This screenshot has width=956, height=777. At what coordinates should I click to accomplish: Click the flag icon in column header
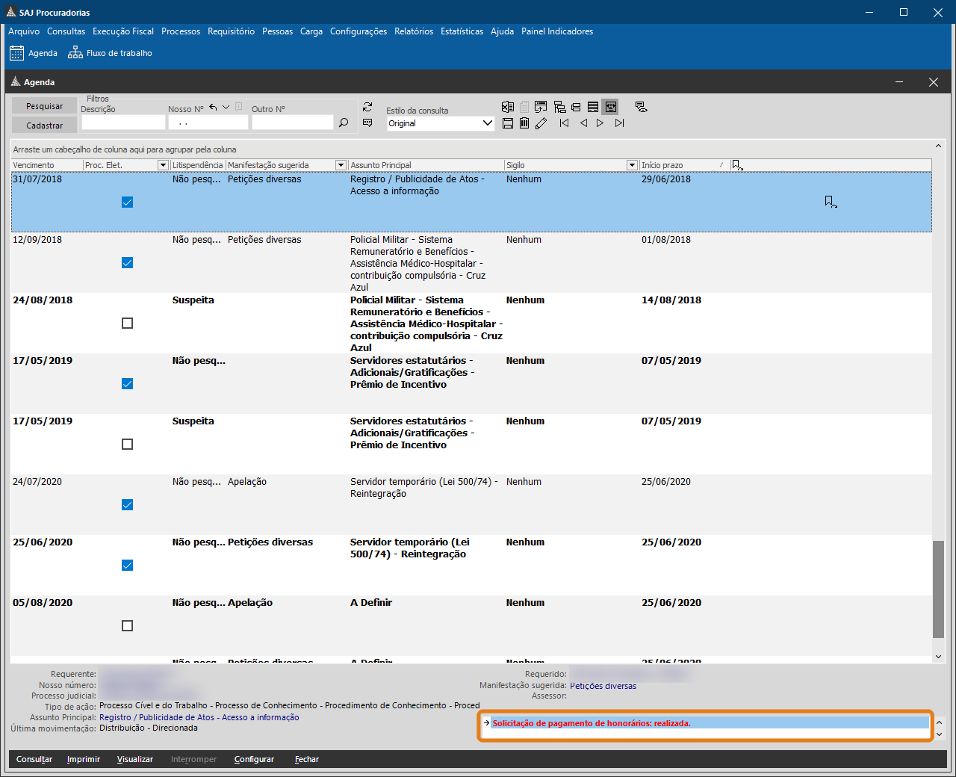point(737,165)
